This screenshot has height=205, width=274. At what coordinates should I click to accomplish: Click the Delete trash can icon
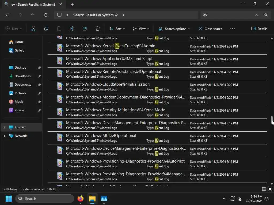[98, 29]
